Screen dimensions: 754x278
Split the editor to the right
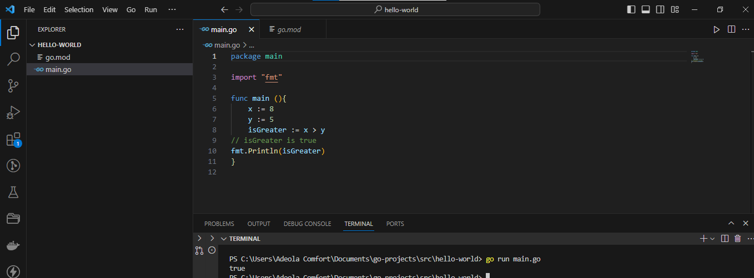click(x=731, y=29)
